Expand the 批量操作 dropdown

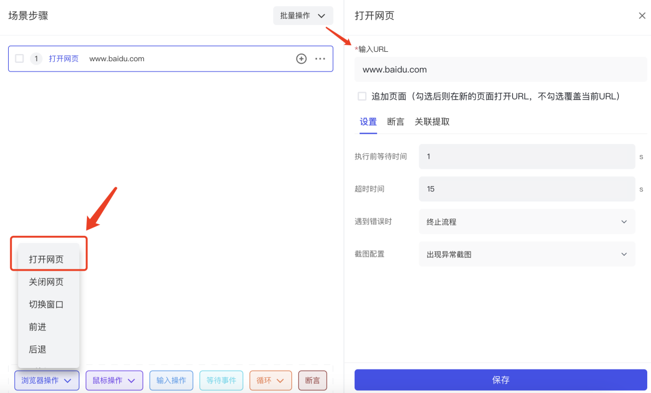point(303,16)
